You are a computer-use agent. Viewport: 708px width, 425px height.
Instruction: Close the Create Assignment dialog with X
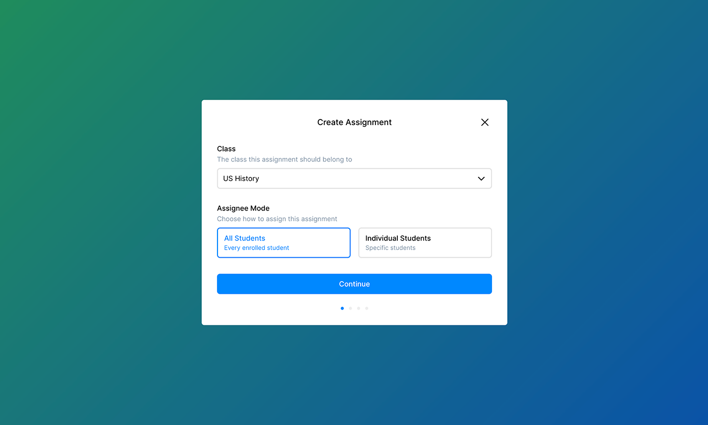tap(485, 122)
